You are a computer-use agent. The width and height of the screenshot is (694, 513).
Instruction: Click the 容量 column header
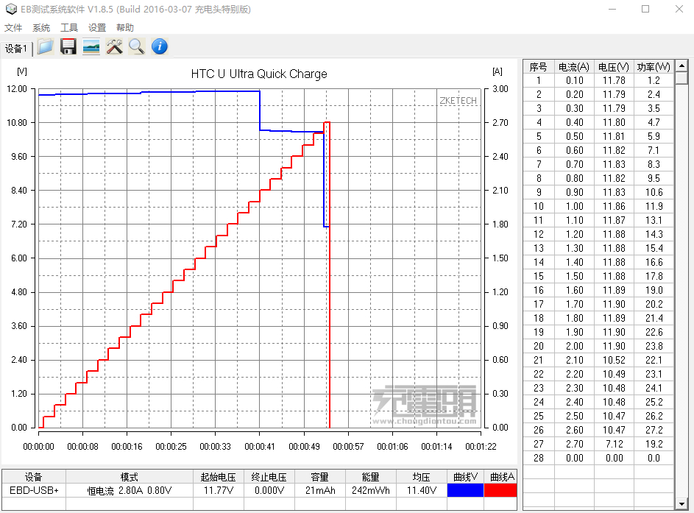coord(320,477)
